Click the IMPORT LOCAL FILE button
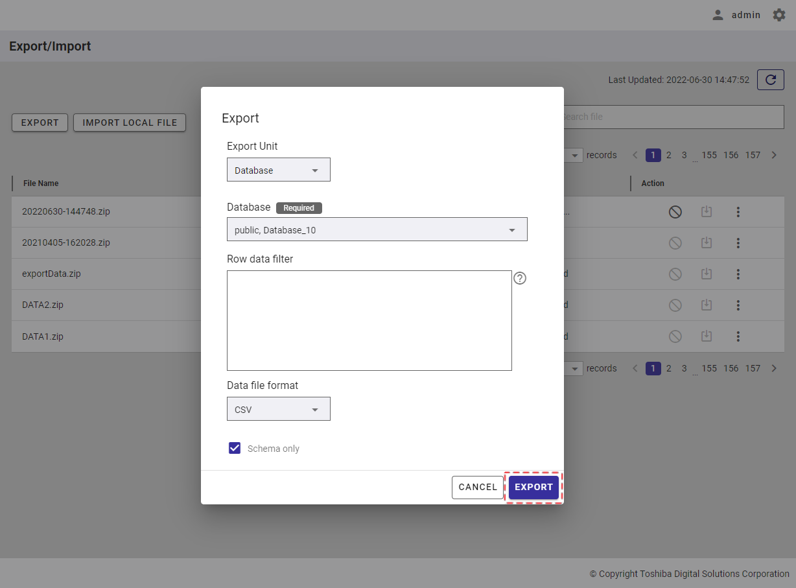The image size is (796, 588). pos(130,123)
